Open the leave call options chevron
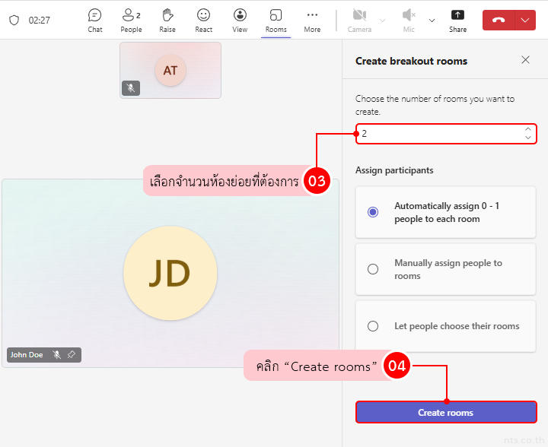548x447 pixels. click(526, 21)
